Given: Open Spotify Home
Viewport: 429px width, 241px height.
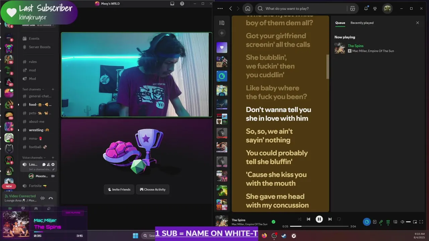Looking at the screenshot, I should (248, 8).
